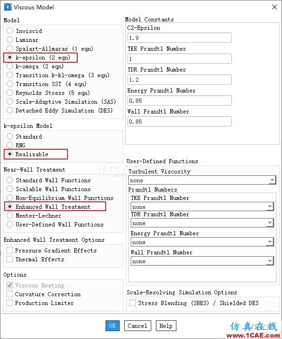The image size is (282, 339).
Task: Click the Fluent app icon in title bar
Action: (7, 7)
